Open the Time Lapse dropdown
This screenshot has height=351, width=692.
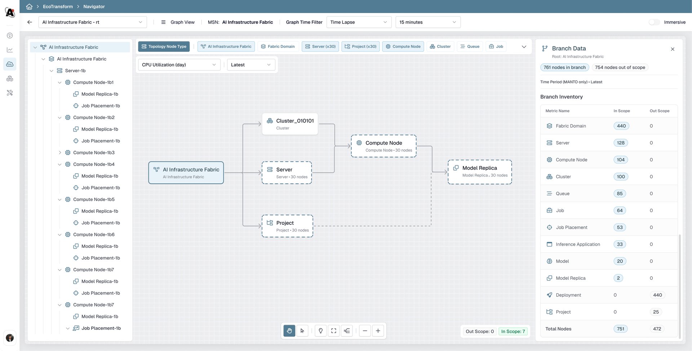tap(359, 22)
